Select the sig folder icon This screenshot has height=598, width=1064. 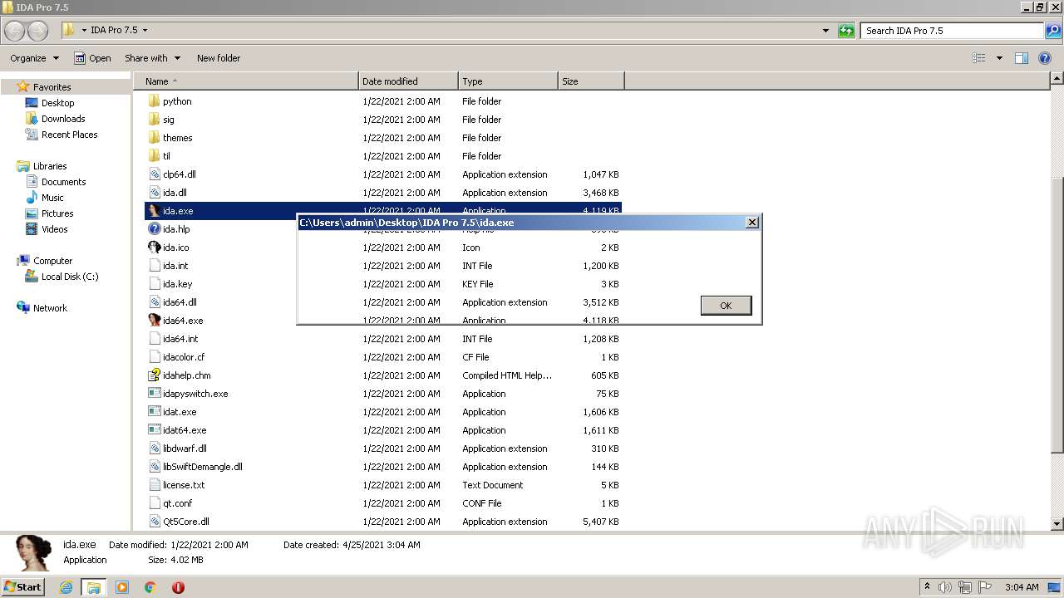click(x=154, y=120)
